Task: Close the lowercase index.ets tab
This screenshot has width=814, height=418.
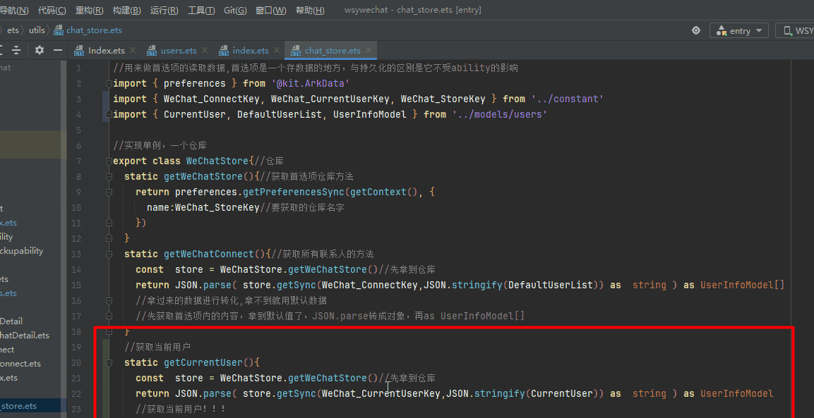Action: coord(277,51)
